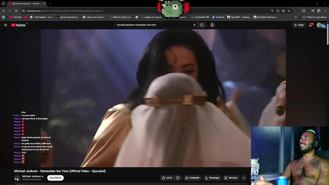
Task: Open the YouTube hamburger guide menu
Action: [x=5, y=25]
